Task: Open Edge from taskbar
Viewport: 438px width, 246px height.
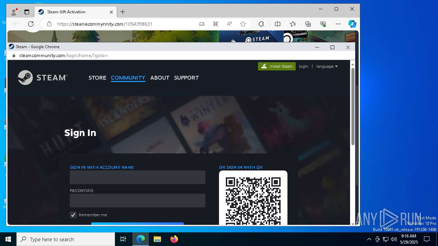Action: (x=141, y=239)
